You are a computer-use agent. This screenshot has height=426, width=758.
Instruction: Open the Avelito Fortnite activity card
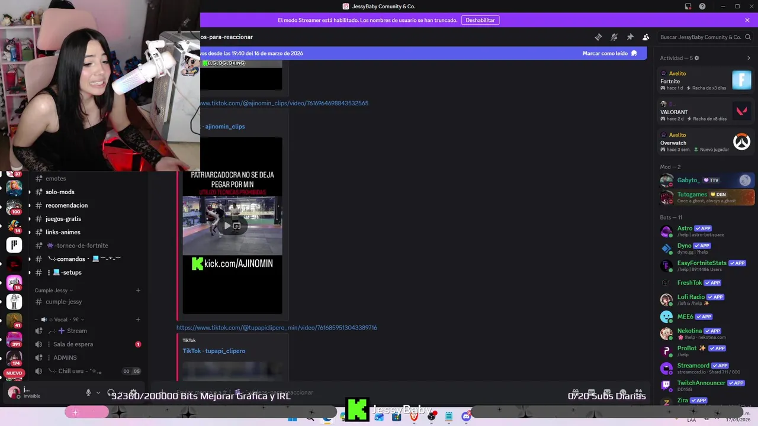coord(705,80)
